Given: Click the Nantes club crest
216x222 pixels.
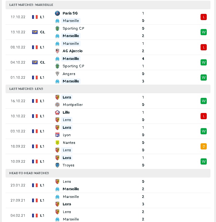Looking at the screenshot, I should coord(57,143).
